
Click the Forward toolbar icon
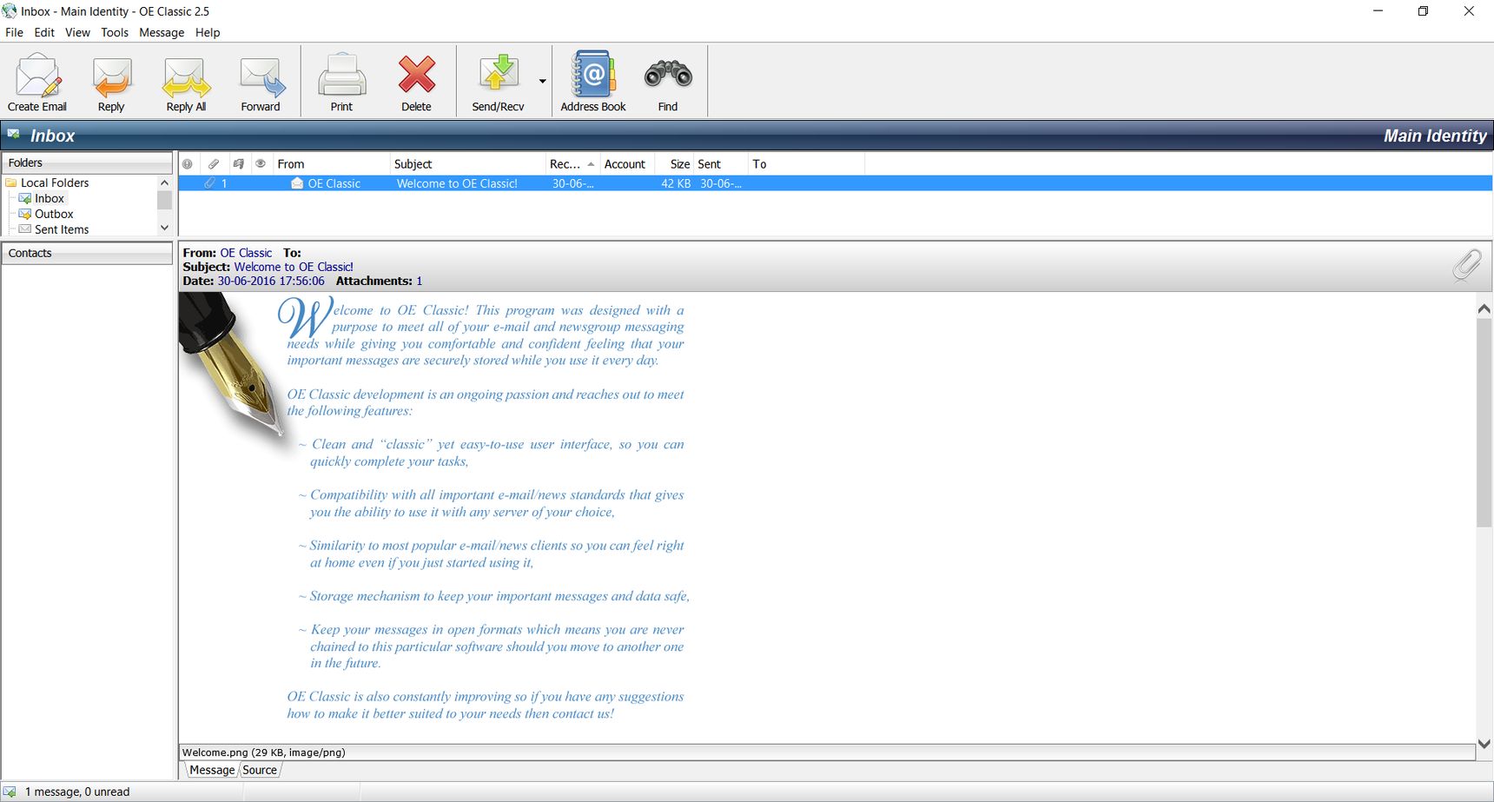click(x=261, y=81)
